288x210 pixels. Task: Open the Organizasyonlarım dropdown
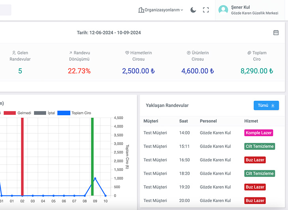(161, 10)
